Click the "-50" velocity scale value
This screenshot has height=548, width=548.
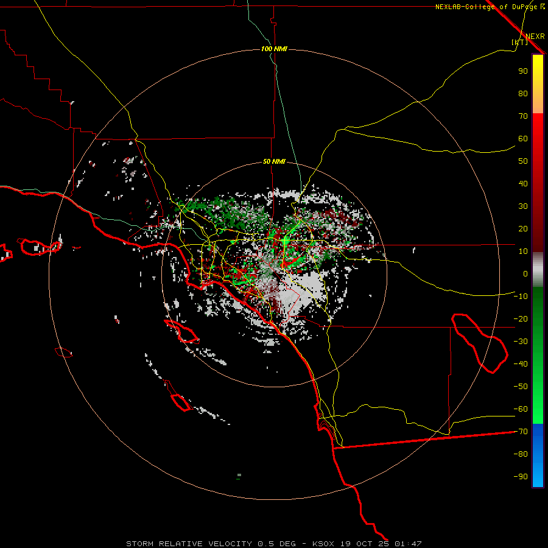[x=521, y=387]
